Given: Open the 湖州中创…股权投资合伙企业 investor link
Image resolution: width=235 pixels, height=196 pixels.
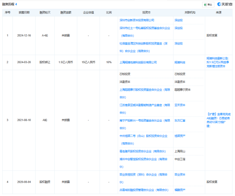Looking at the screenshot, I should click(143, 163).
